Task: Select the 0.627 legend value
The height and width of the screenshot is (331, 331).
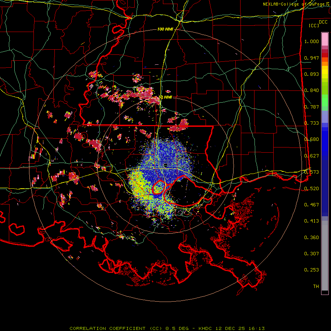Action: tap(312, 156)
